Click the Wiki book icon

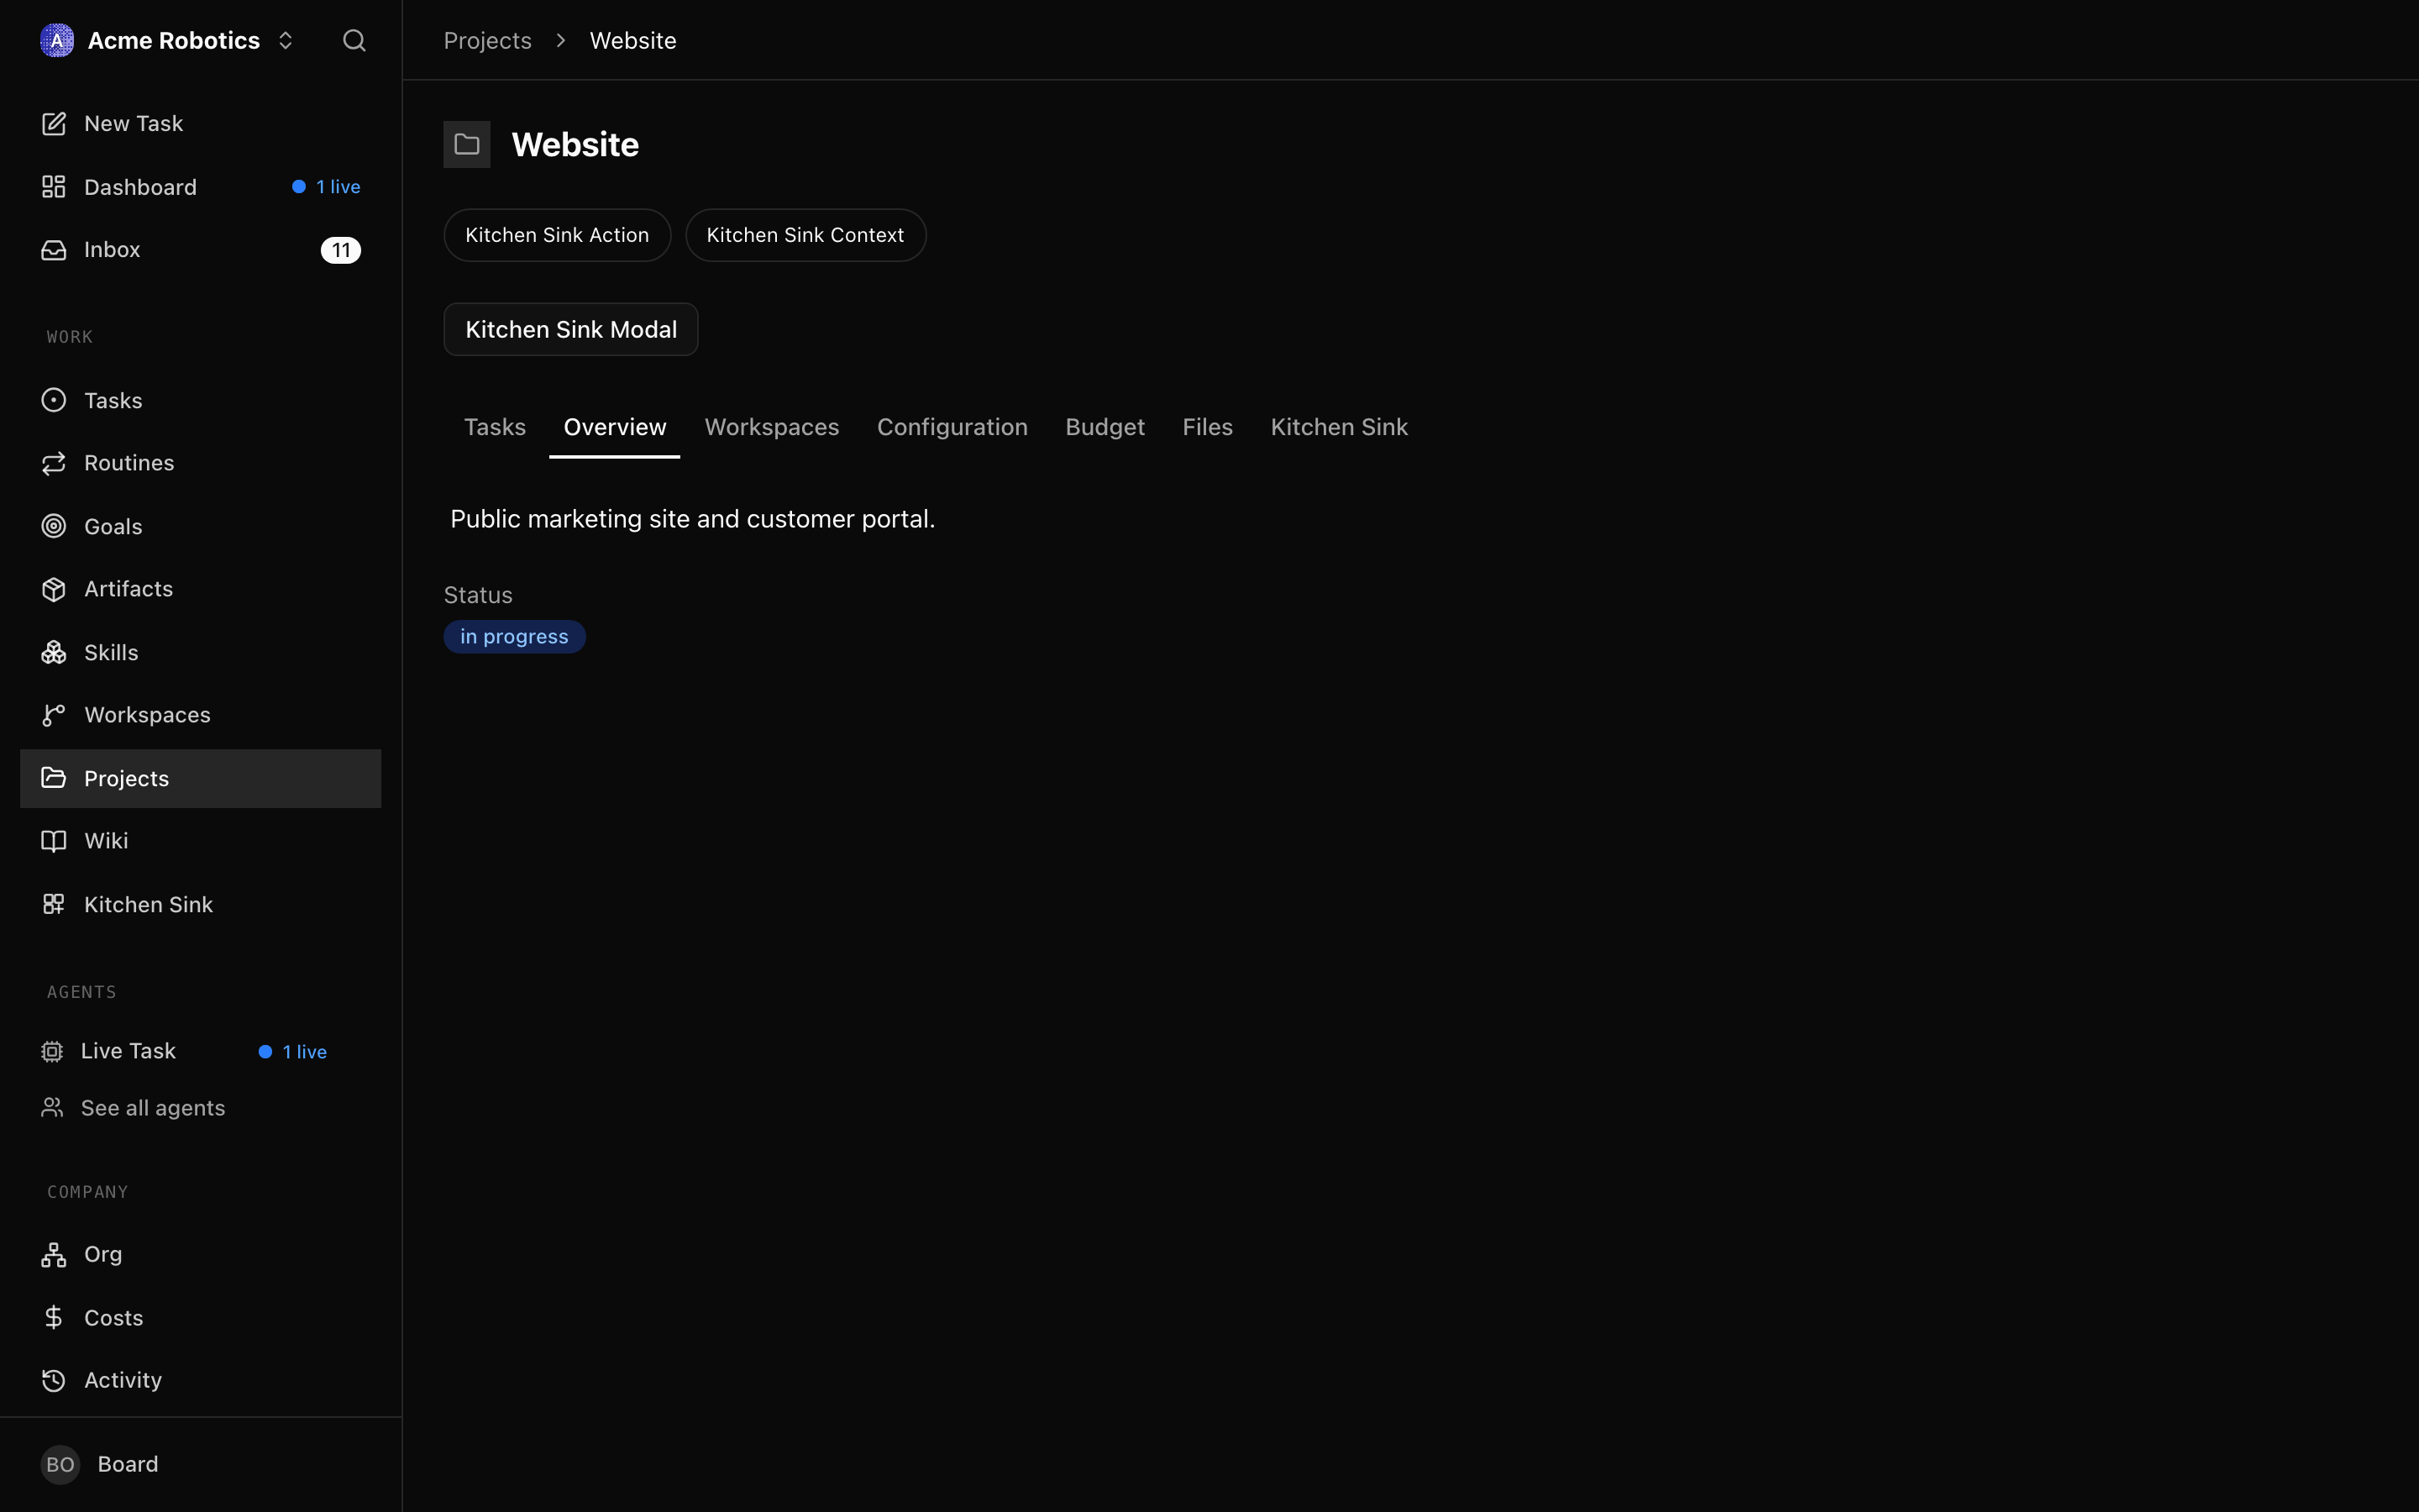point(54,841)
